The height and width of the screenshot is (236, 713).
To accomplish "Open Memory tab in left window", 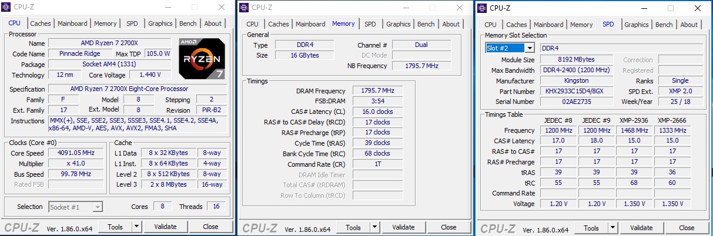I will coord(105,23).
